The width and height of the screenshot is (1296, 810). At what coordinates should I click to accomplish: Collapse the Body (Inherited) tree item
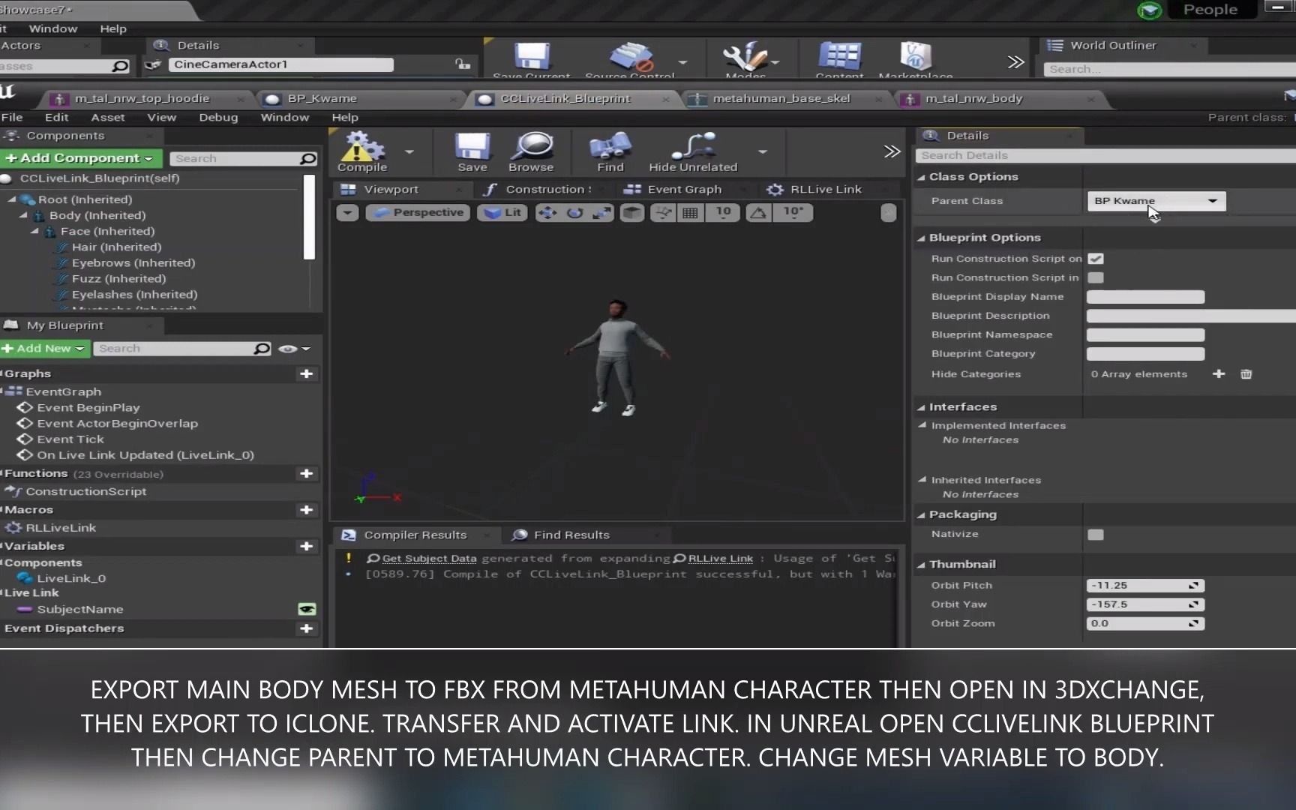pyautogui.click(x=25, y=215)
